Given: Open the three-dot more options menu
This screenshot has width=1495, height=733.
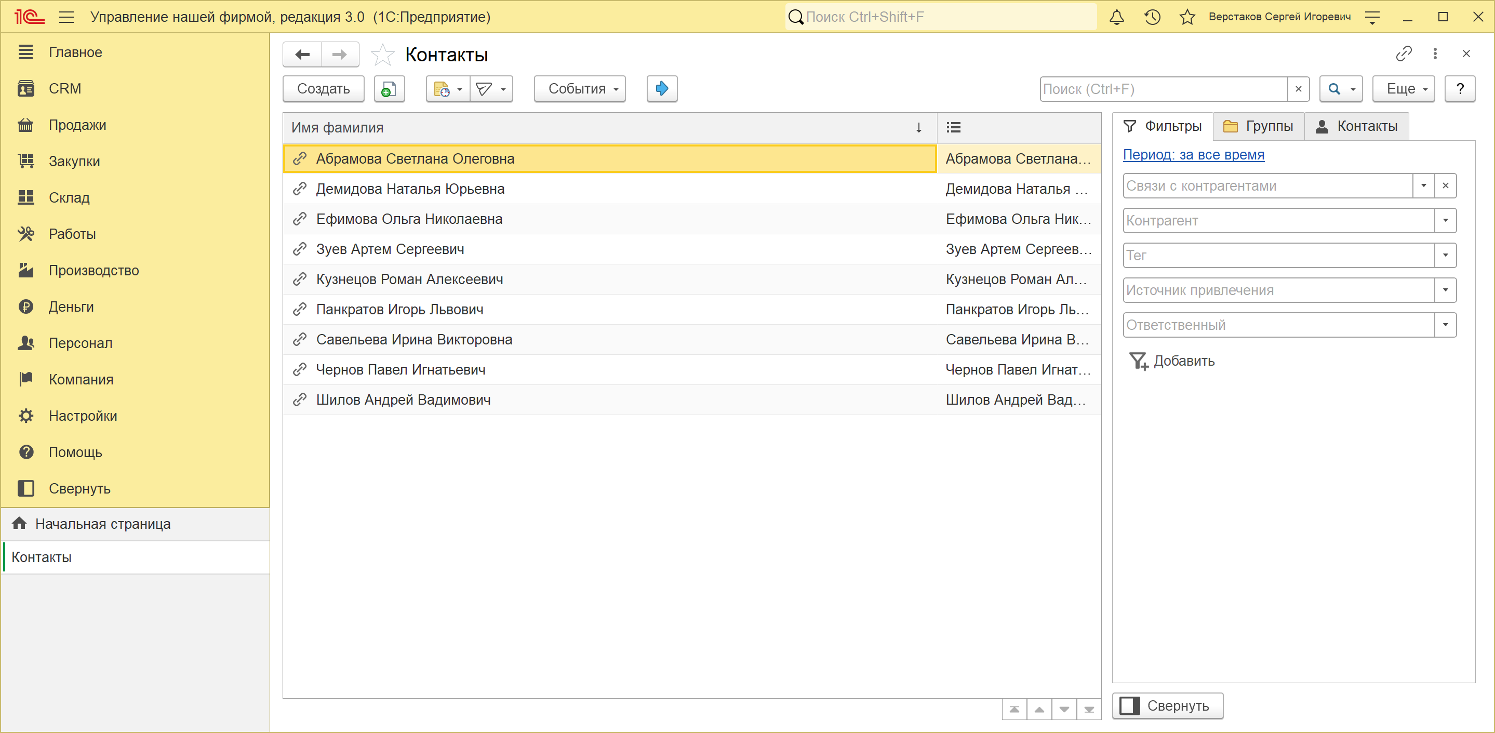Looking at the screenshot, I should (x=1435, y=54).
